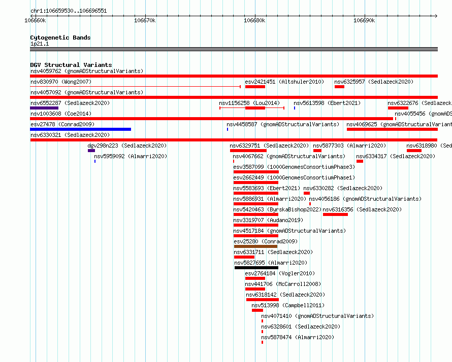Click the nsv4069625 variant label
The width and height of the screenshot is (452, 362).
point(399,124)
